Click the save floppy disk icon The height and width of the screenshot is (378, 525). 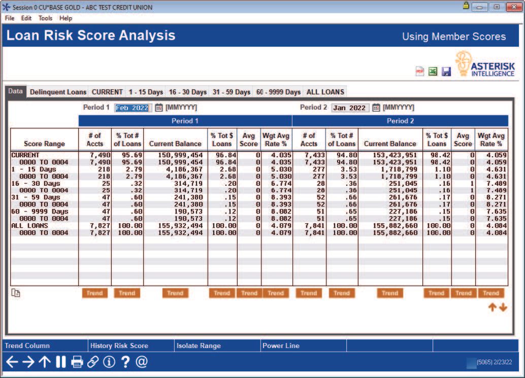click(x=446, y=71)
